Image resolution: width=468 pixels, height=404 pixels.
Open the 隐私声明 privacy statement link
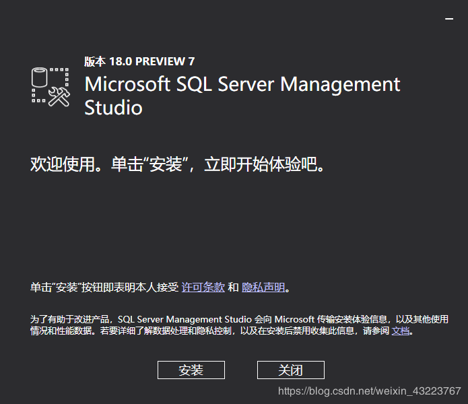pyautogui.click(x=263, y=287)
